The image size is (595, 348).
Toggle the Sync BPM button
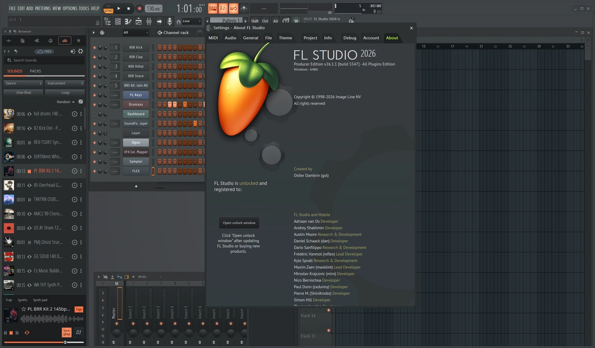(66, 332)
